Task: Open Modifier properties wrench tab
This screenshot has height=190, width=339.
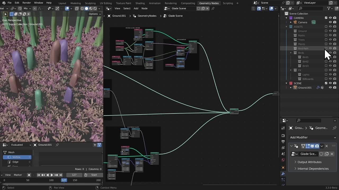Action: click(283, 174)
